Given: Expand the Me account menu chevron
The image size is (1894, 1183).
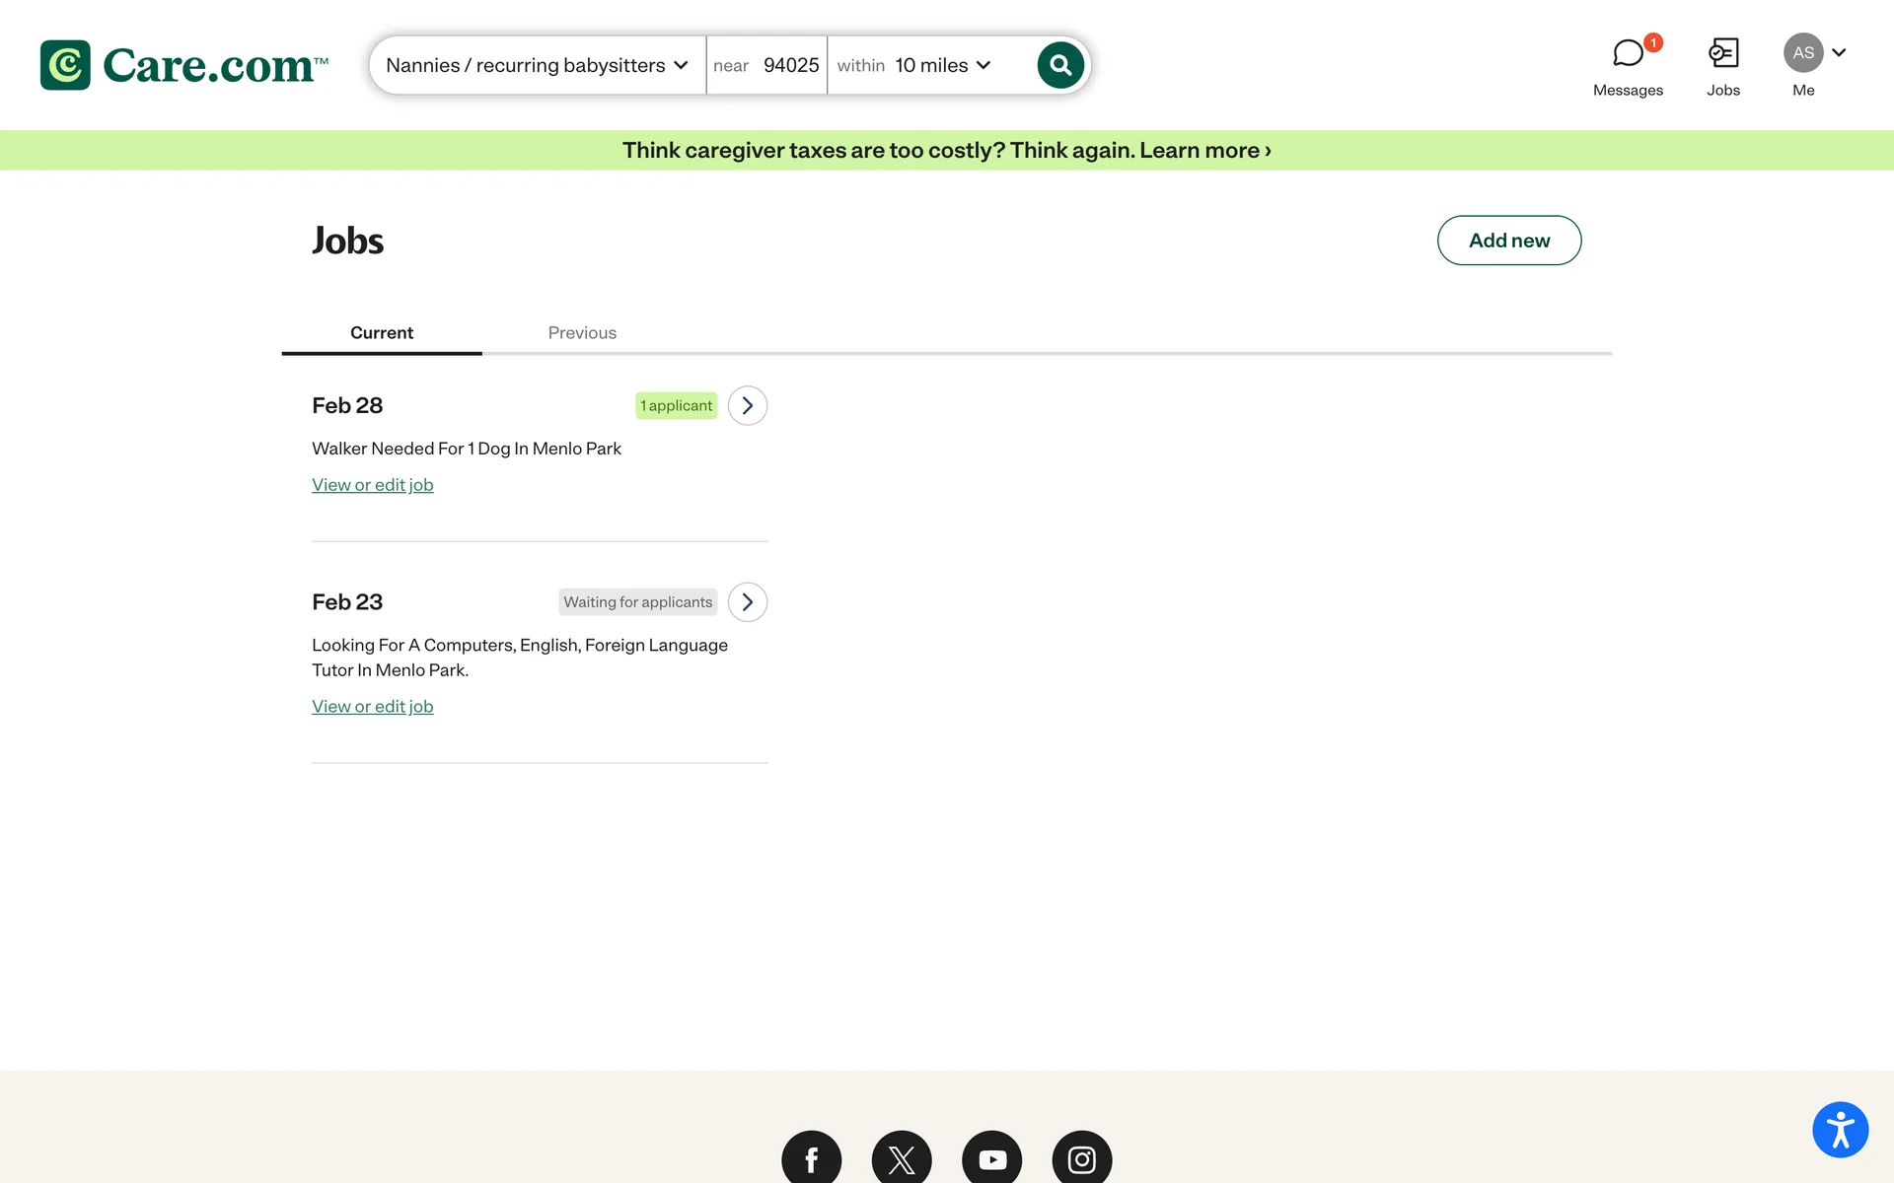Looking at the screenshot, I should click(1839, 53).
